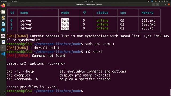Click 'pm2 examples' text
This screenshot has width=171, height=96.
[x=18, y=75]
